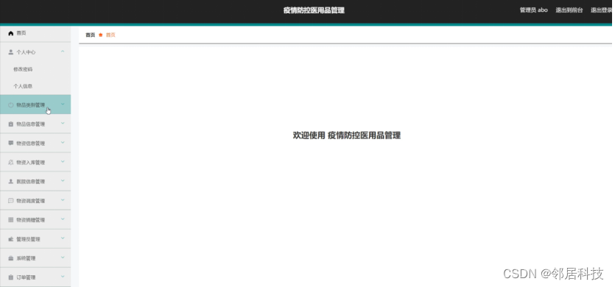Click the 欢迎使用 welcome message text
The width and height of the screenshot is (615, 287).
coord(347,135)
